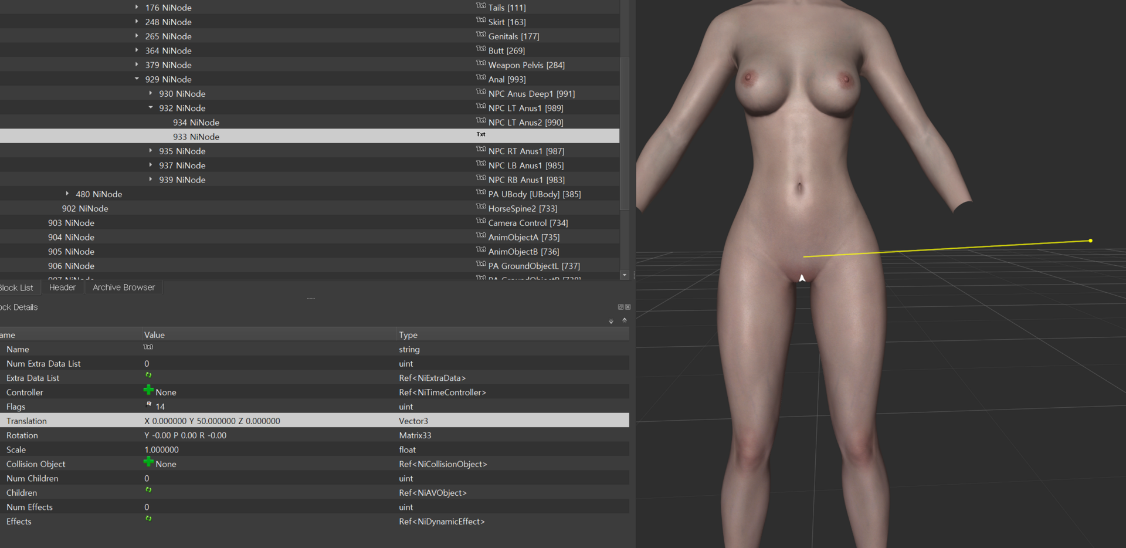
Task: Expand the 248 NiNode tree item
Action: tap(137, 22)
